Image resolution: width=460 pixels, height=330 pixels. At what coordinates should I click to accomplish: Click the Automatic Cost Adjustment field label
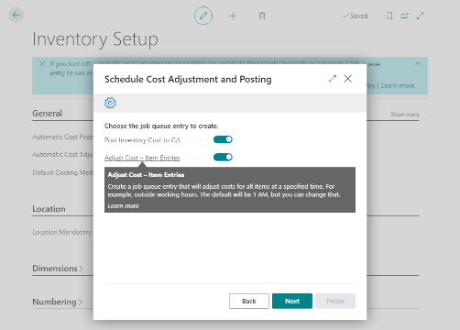[x=62, y=155]
